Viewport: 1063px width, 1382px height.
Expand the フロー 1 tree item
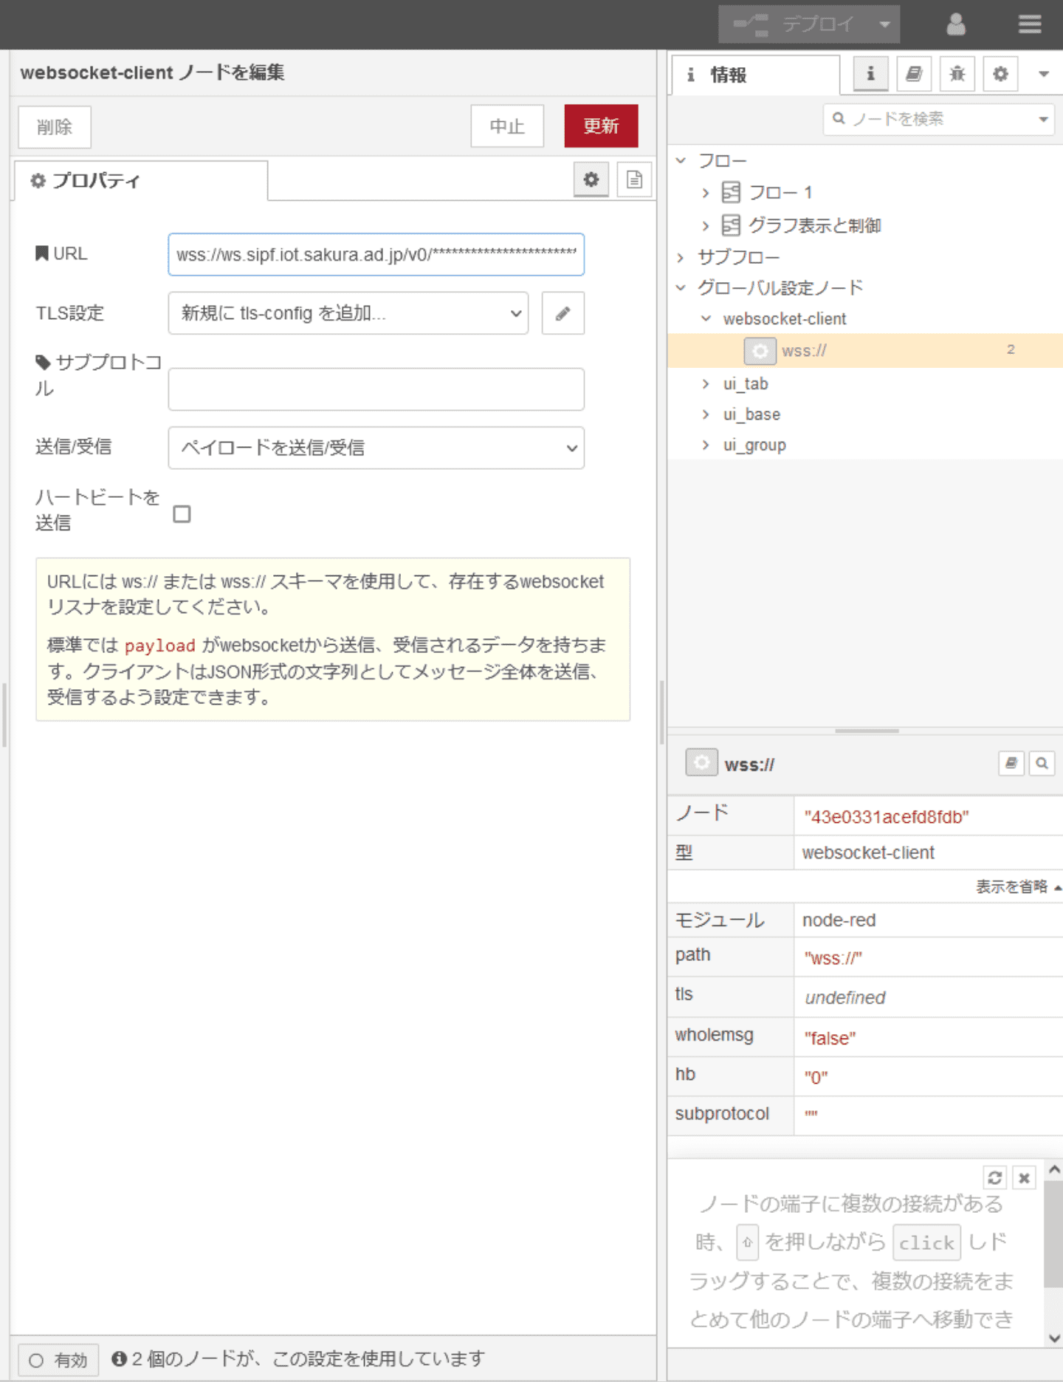tap(706, 193)
